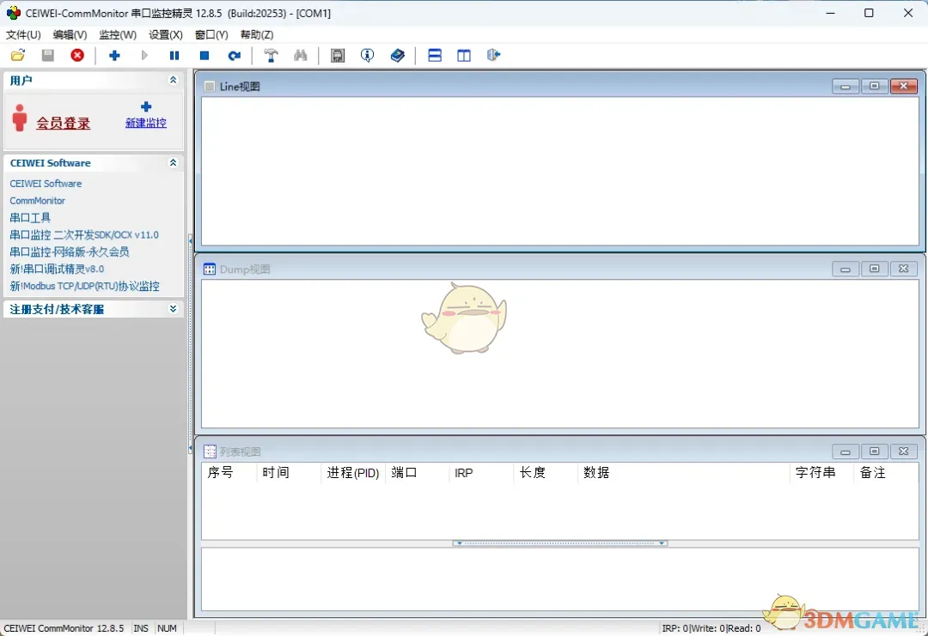Select the vertical split layout icon

click(x=464, y=56)
